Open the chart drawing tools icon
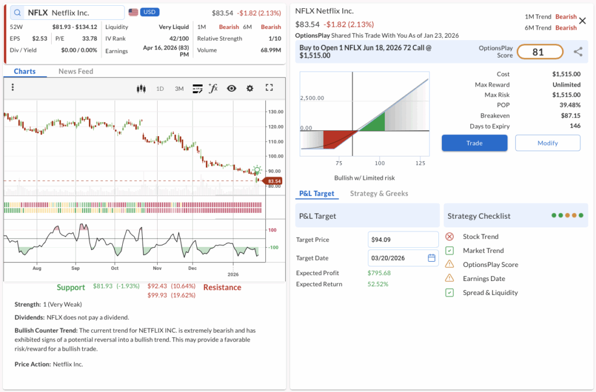The width and height of the screenshot is (596, 392). (x=197, y=88)
